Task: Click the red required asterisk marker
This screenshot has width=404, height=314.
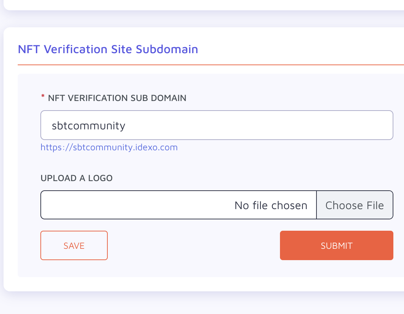Action: [x=43, y=96]
